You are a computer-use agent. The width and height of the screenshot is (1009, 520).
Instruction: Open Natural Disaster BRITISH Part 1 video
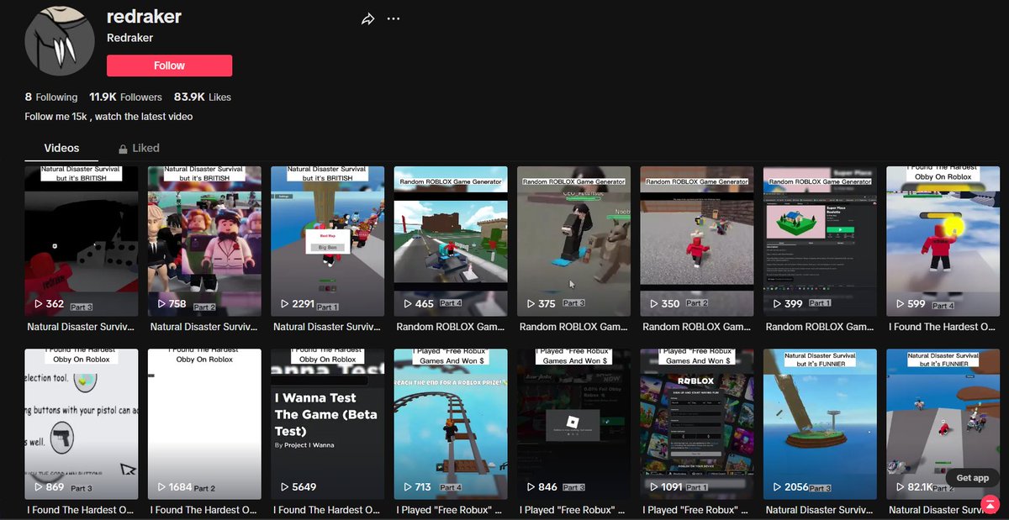[328, 241]
